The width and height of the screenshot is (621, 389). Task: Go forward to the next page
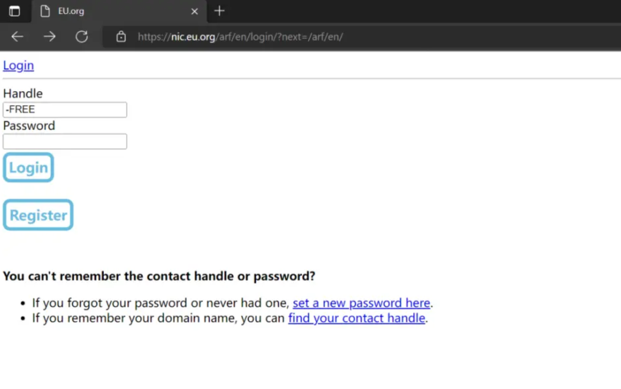click(50, 36)
